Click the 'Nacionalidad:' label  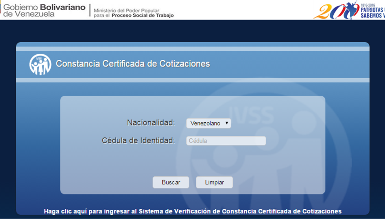click(x=151, y=123)
